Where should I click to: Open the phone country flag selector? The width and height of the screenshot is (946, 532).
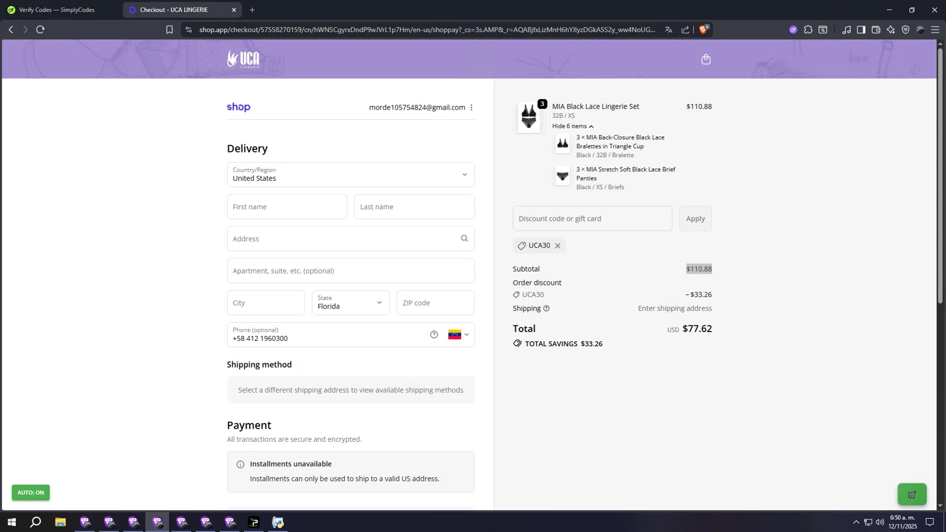[x=458, y=335]
